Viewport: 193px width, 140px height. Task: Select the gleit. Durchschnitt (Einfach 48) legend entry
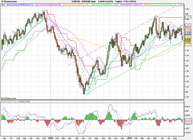[x=48, y=5]
